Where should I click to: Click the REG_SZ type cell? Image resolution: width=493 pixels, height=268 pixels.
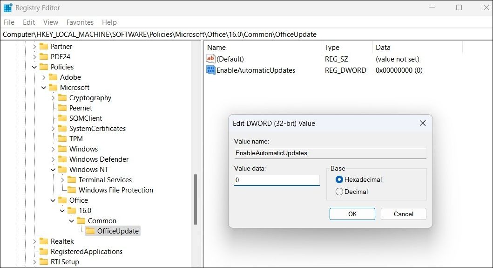337,59
